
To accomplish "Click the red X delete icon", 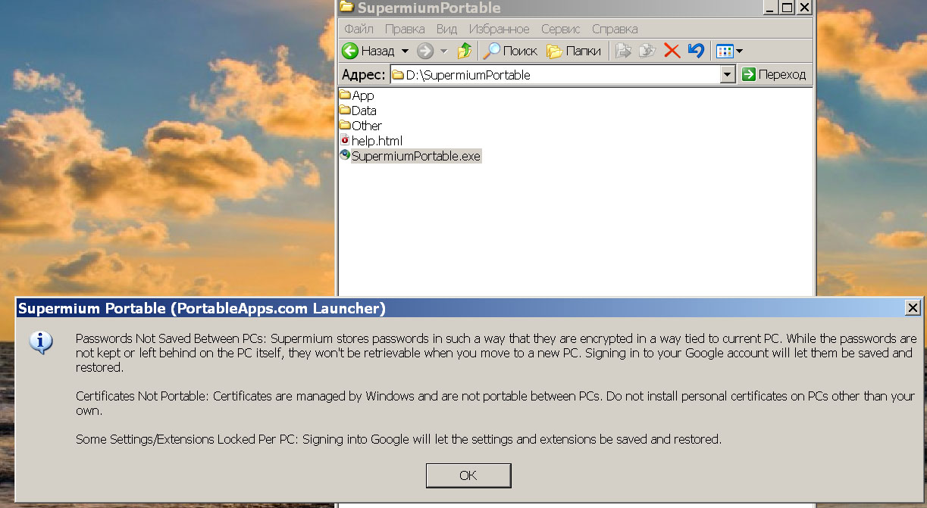I will point(672,51).
